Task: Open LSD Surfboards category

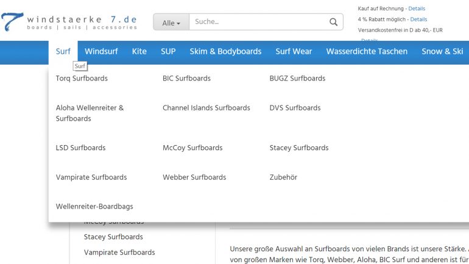Action: (x=80, y=148)
